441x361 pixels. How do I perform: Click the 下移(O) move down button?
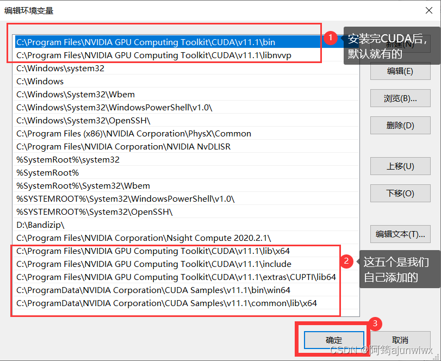point(400,194)
